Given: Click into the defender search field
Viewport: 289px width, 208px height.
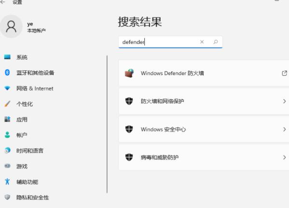Looking at the screenshot, I should pyautogui.click(x=170, y=42).
